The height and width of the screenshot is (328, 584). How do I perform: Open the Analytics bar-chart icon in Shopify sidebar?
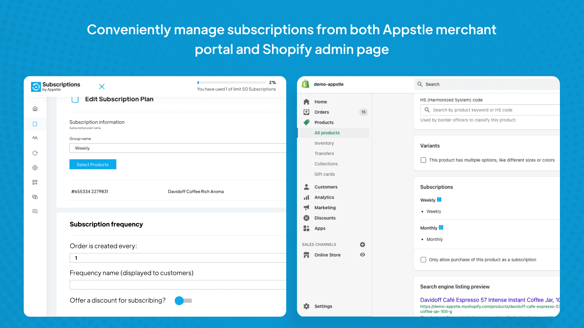[x=307, y=197]
